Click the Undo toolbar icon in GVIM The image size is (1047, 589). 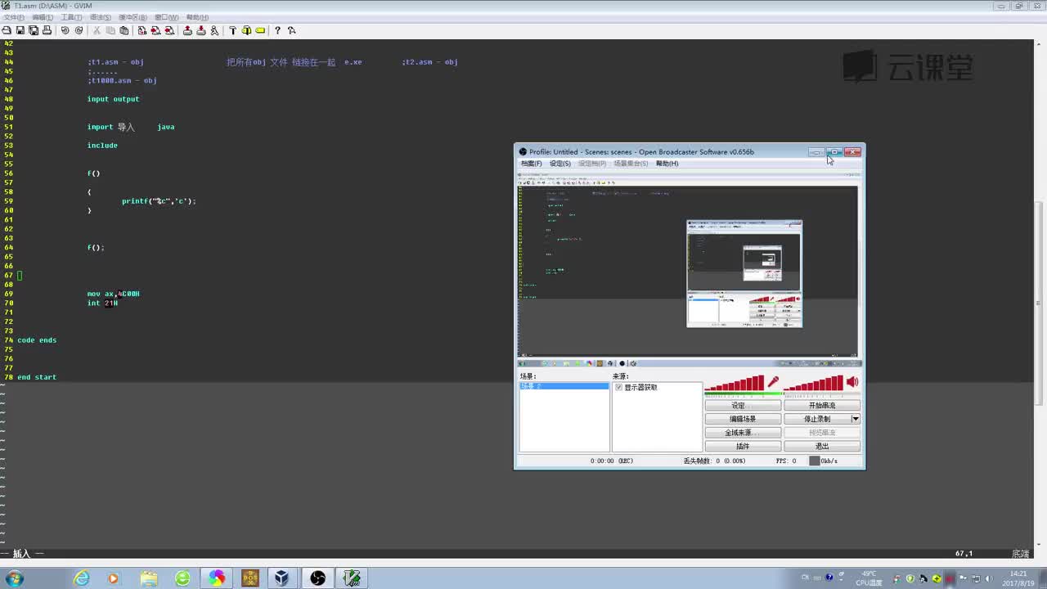[65, 30]
